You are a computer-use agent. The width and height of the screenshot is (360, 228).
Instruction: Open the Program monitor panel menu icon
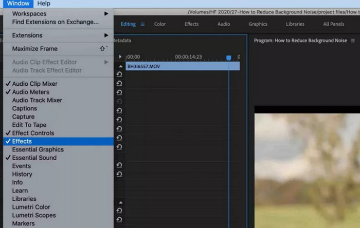tap(353, 41)
